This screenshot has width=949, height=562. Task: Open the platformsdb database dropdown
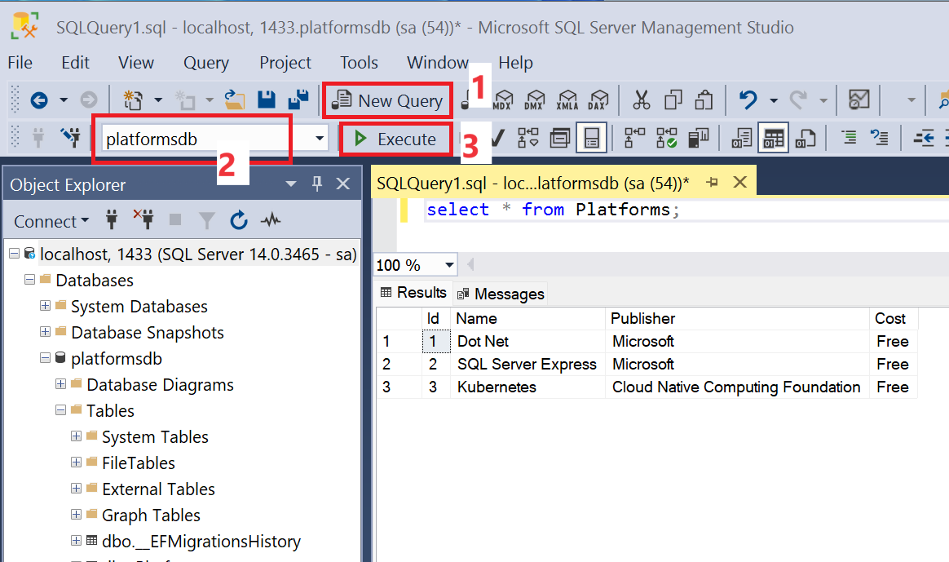320,139
